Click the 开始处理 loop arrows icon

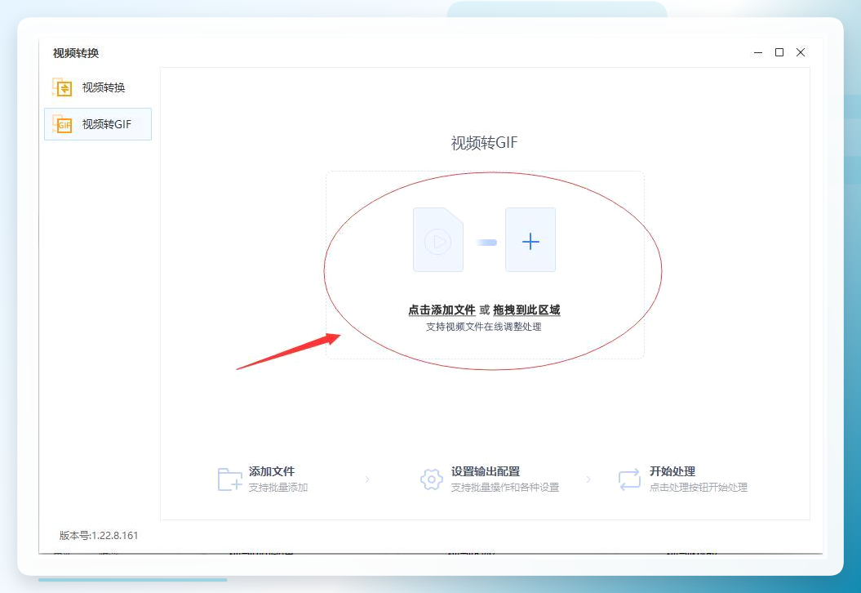(x=629, y=479)
